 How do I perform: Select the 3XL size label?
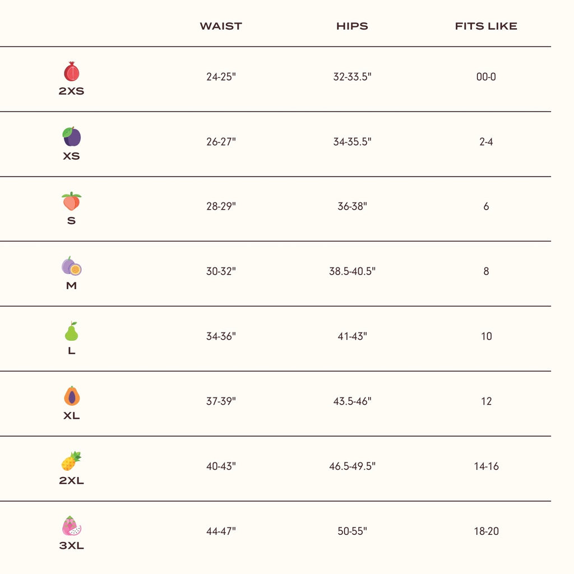[x=71, y=545]
